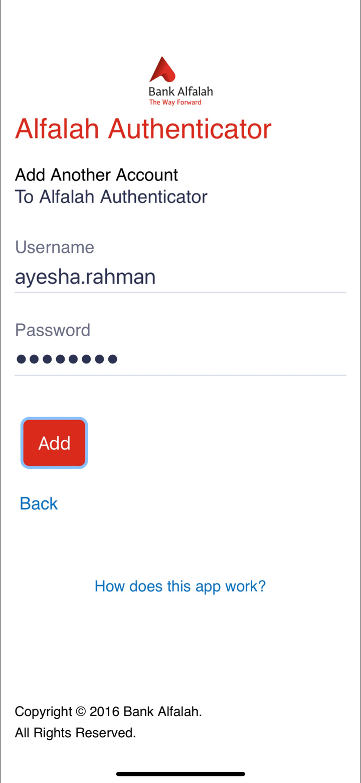Click the Bank Alfalah wordmark text
The image size is (361, 783).
coord(180,91)
